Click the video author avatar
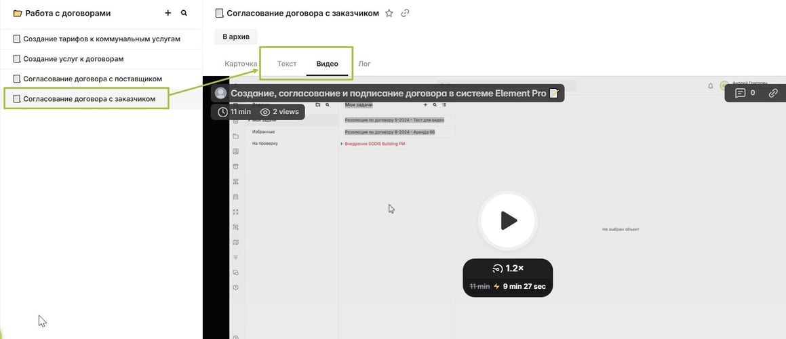The height and width of the screenshot is (339, 786). click(x=220, y=94)
